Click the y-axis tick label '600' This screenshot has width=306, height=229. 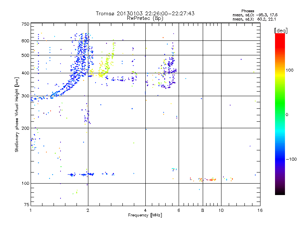pos(25,41)
